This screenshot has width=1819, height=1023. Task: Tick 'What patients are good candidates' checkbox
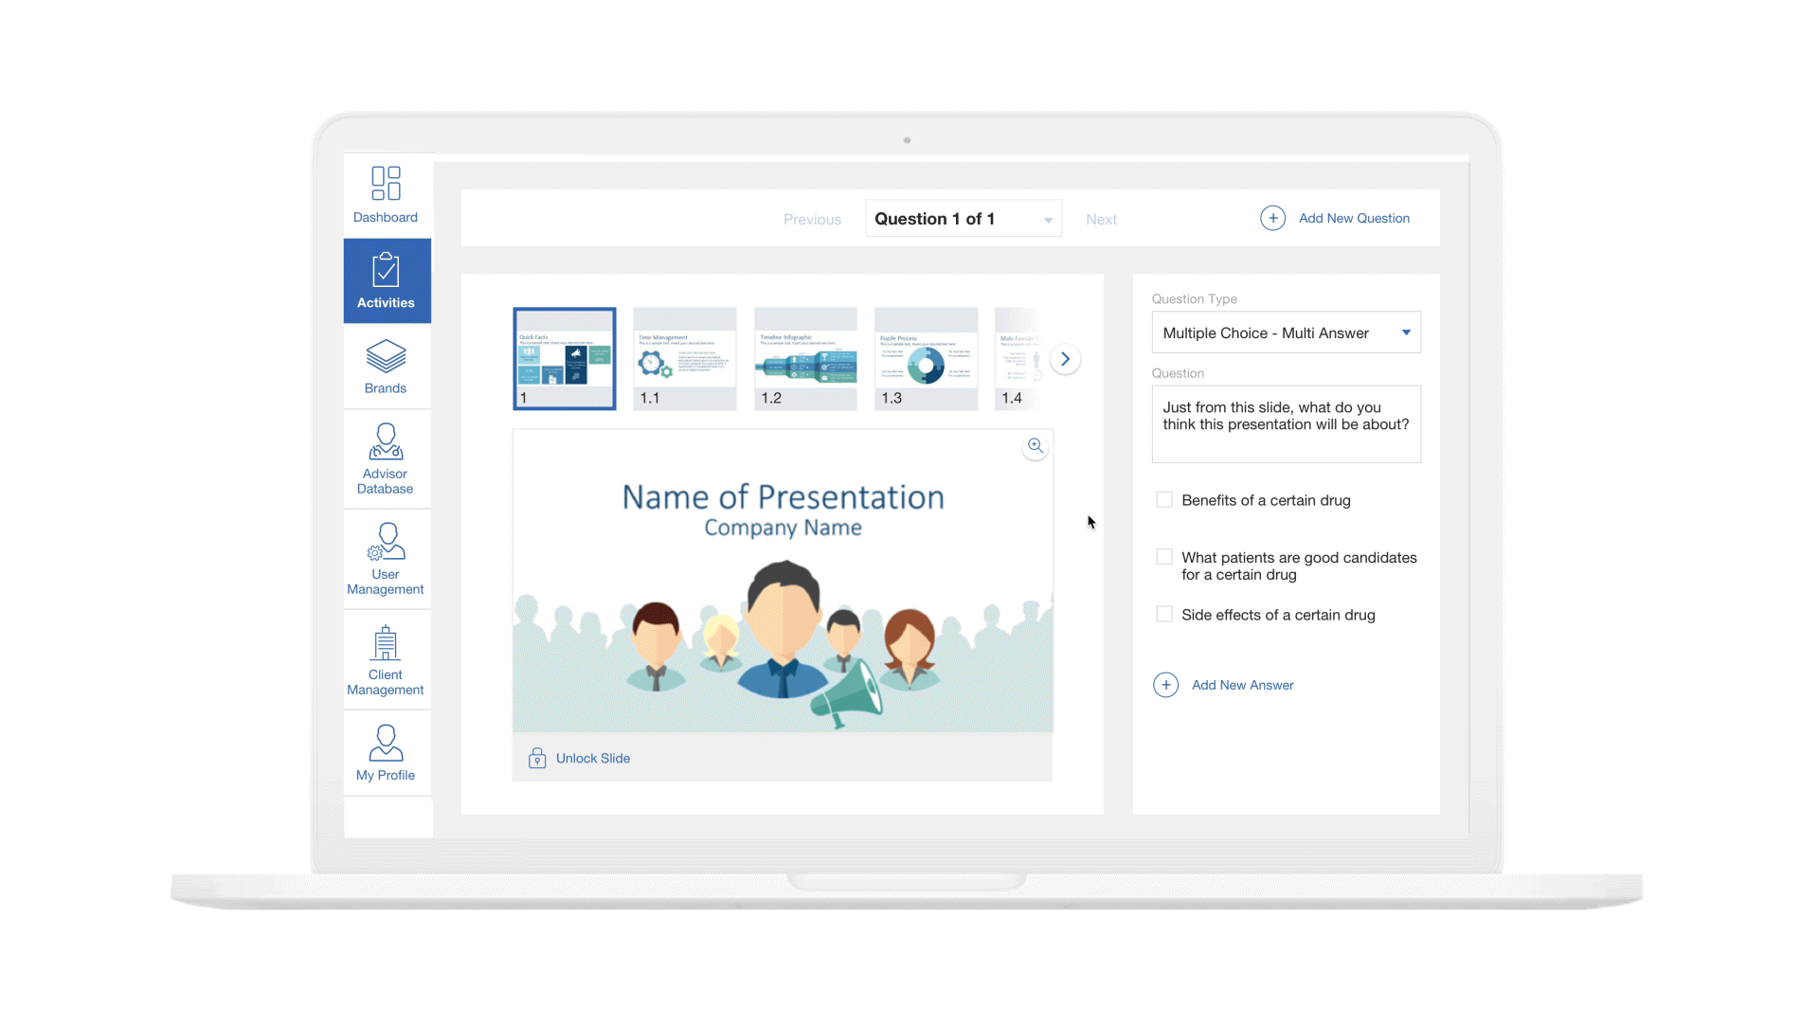pos(1164,557)
